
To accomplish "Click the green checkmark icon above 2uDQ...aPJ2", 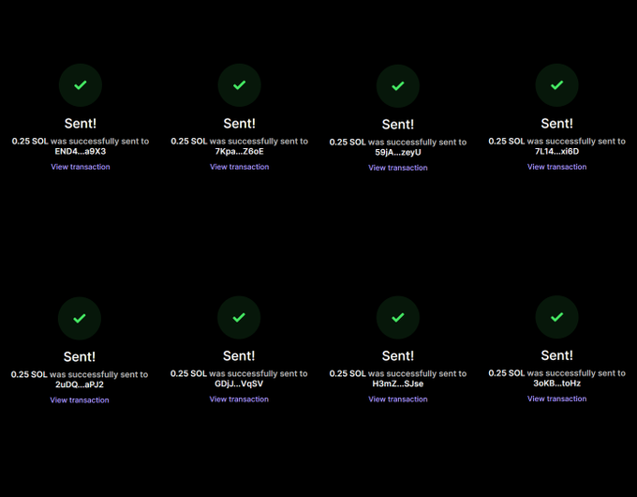I will [x=80, y=319].
